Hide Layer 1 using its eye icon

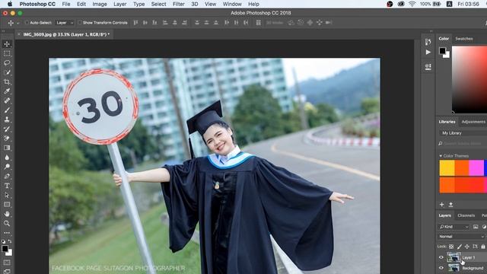[441, 257]
